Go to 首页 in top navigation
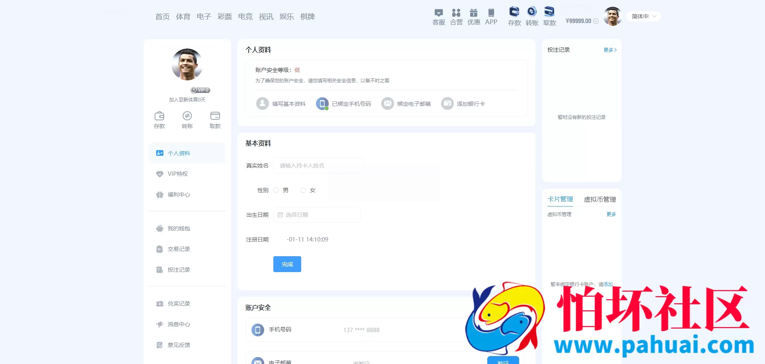The height and width of the screenshot is (364, 765). coord(163,17)
